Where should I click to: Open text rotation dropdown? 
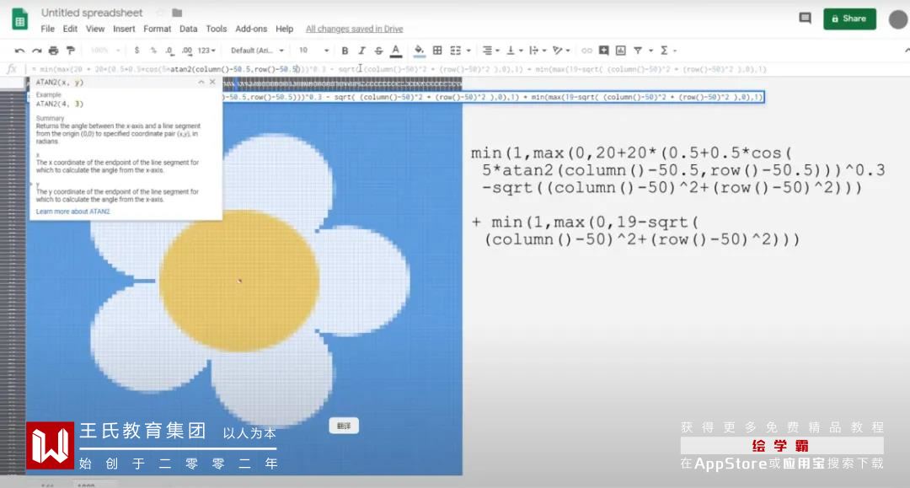pyautogui.click(x=560, y=51)
